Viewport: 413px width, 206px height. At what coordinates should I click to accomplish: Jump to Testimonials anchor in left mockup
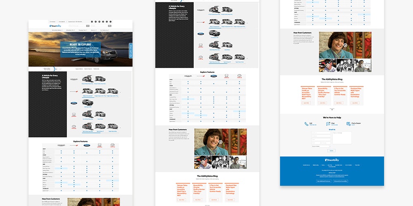pos(96,69)
